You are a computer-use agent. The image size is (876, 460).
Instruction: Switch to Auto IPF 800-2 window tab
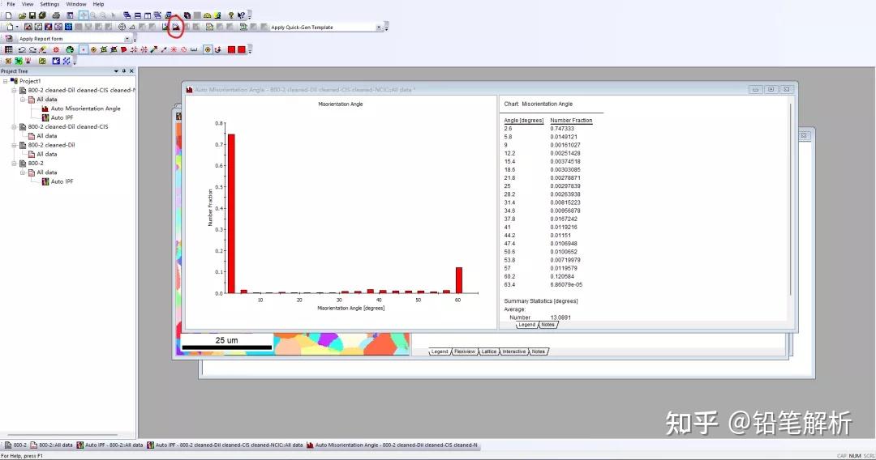click(109, 445)
